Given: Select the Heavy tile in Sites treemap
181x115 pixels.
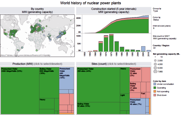Looking at the screenshot, I should coord(125,80).
